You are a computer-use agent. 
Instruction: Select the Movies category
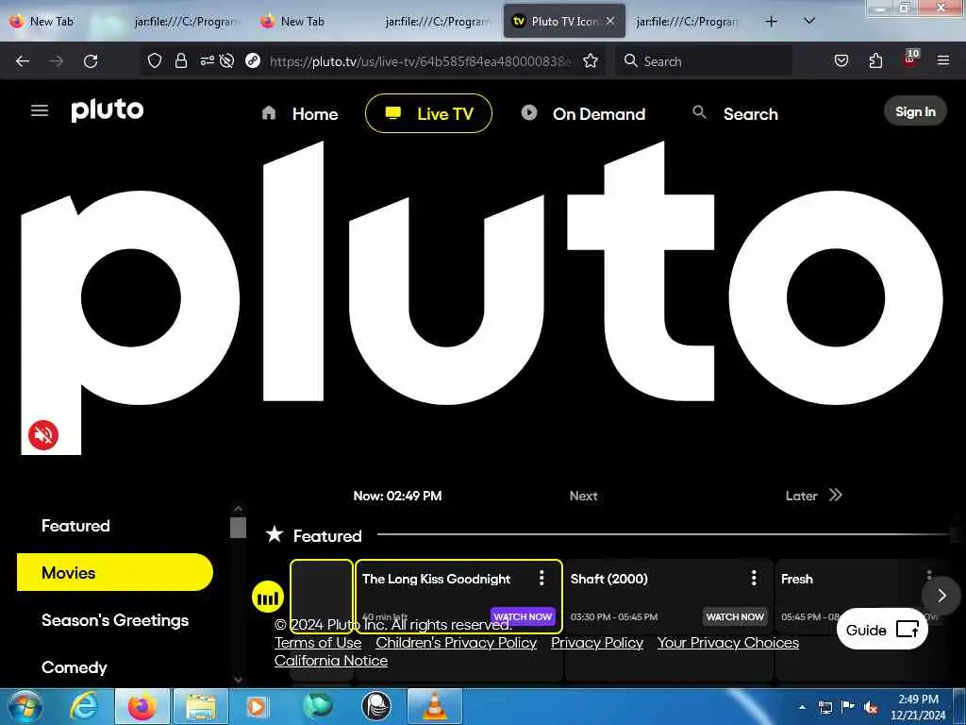[x=114, y=573]
